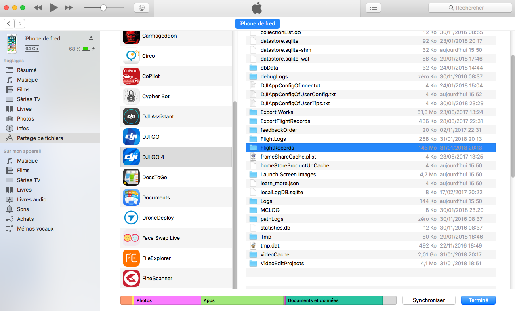Click the Synchroniser button
Image resolution: width=515 pixels, height=311 pixels.
point(429,300)
